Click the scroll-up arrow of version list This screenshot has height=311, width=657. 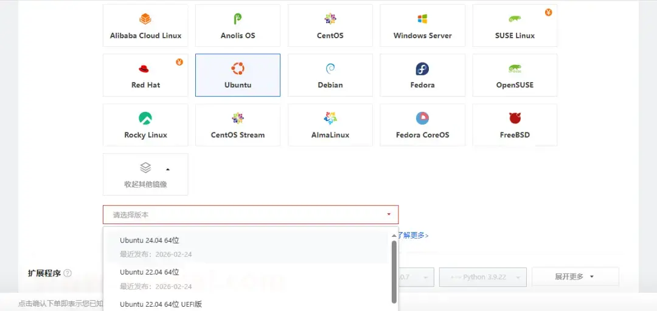(x=394, y=236)
